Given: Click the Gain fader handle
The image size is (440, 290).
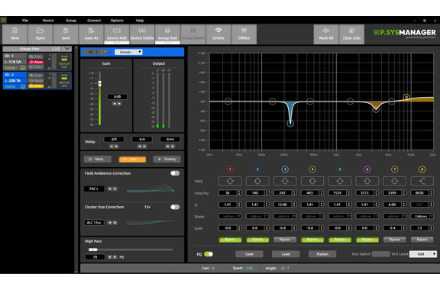Looking at the screenshot, I should [x=99, y=84].
